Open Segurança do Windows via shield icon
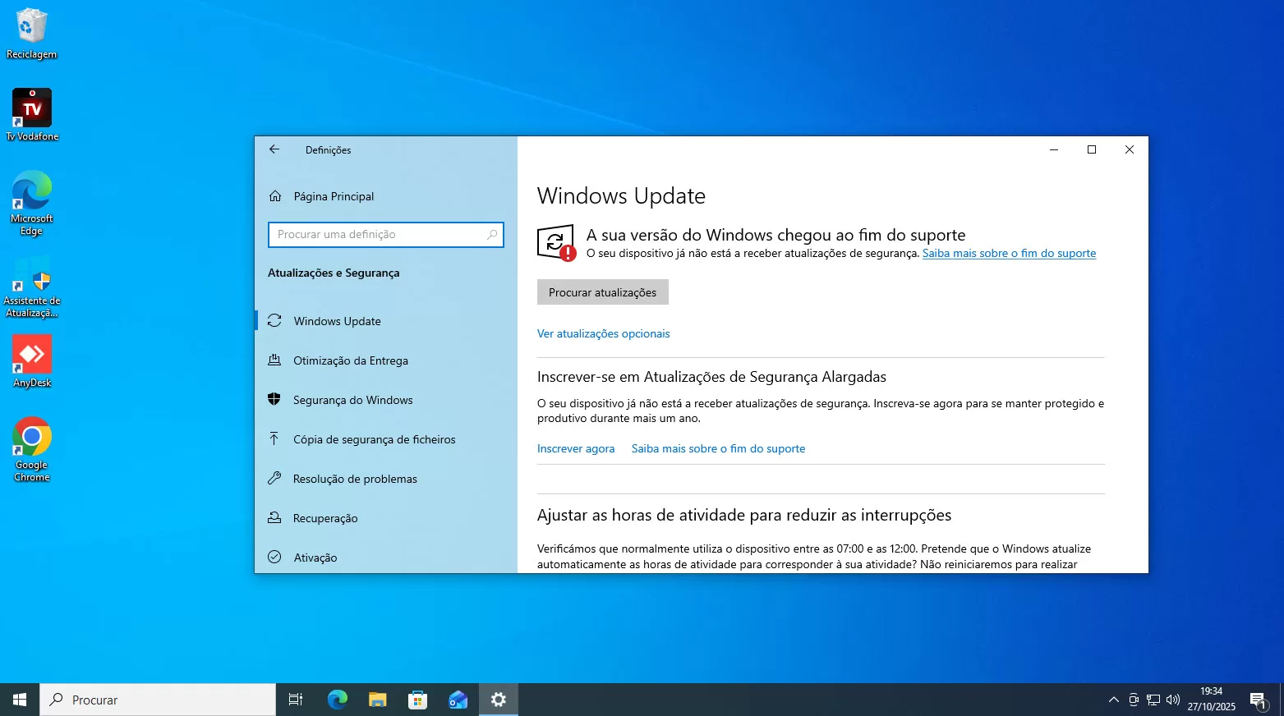 [275, 400]
